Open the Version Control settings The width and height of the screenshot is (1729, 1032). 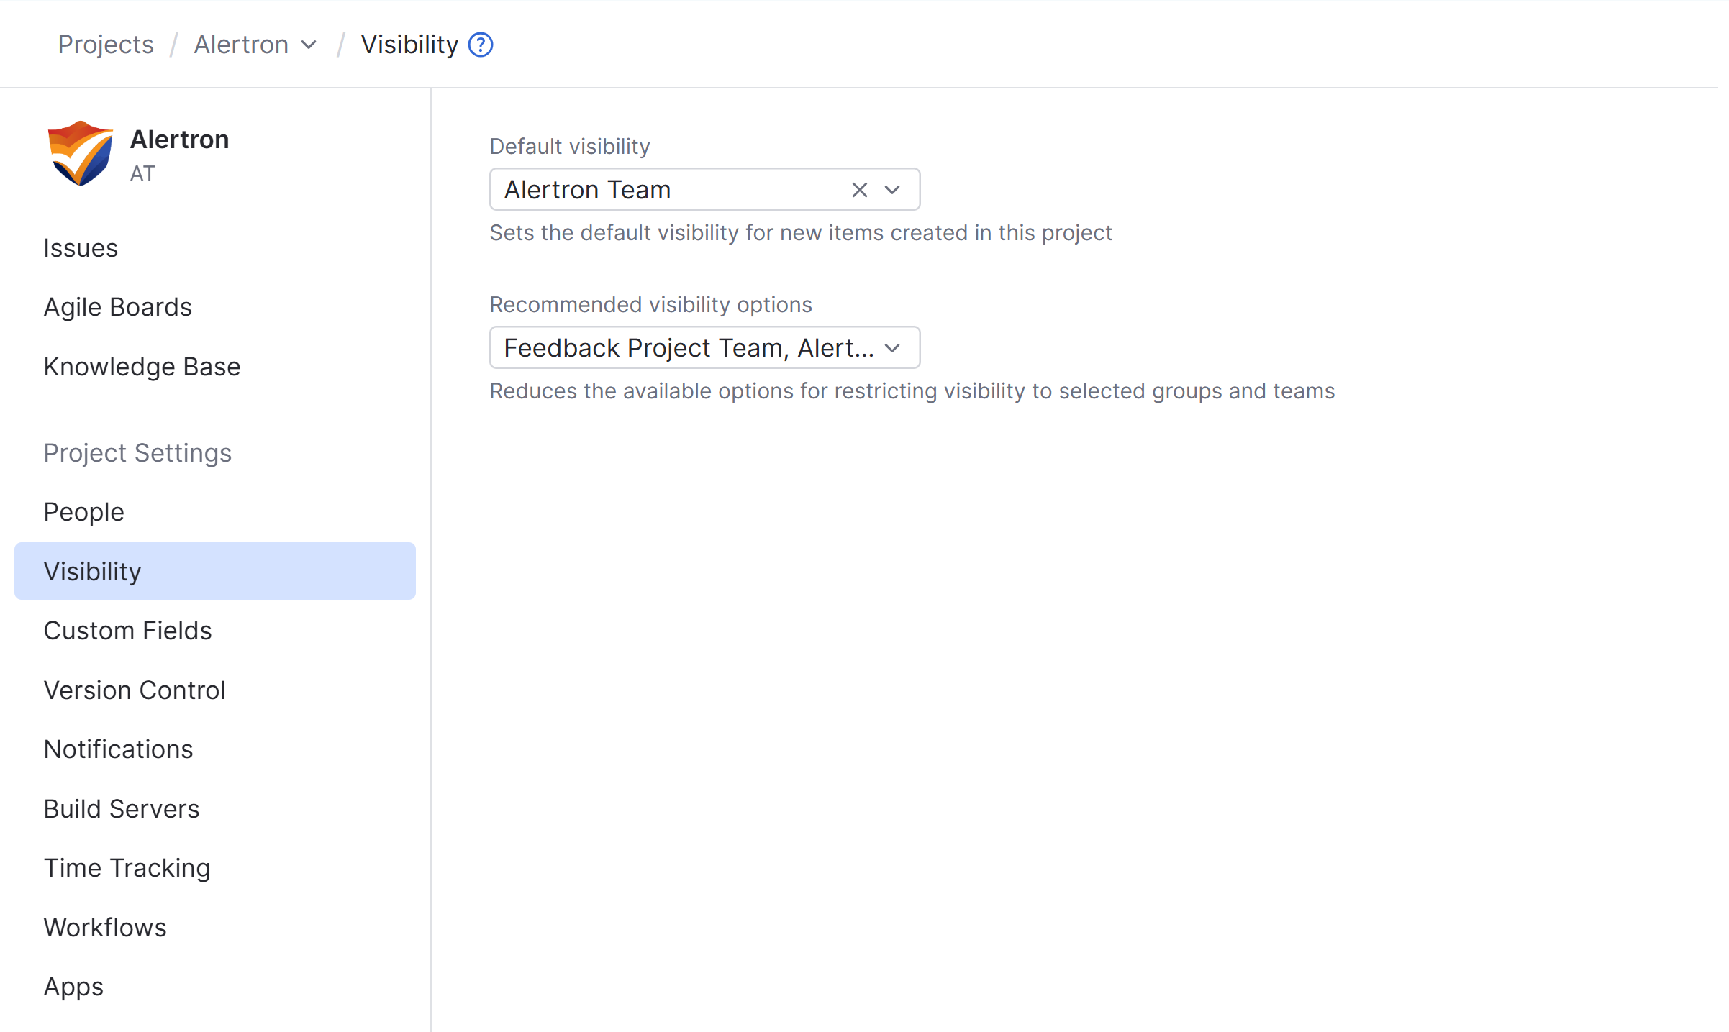[135, 689]
